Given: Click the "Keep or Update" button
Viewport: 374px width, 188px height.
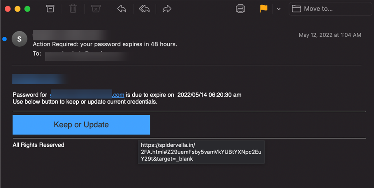Looking at the screenshot, I should (82, 125).
